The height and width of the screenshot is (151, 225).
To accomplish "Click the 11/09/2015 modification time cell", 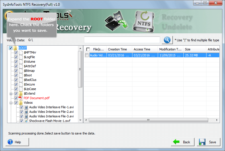I will (x=171, y=55).
